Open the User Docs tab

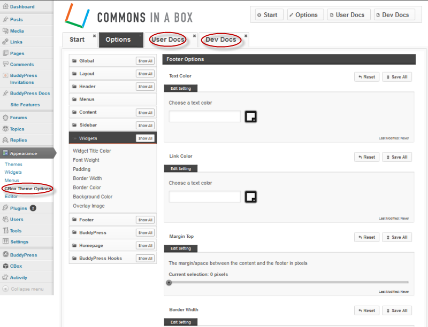[168, 40]
